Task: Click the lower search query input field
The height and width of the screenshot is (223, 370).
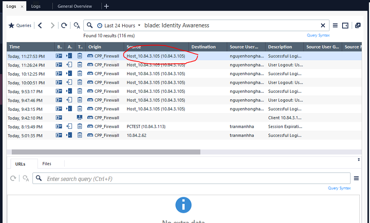Action: click(x=192, y=179)
